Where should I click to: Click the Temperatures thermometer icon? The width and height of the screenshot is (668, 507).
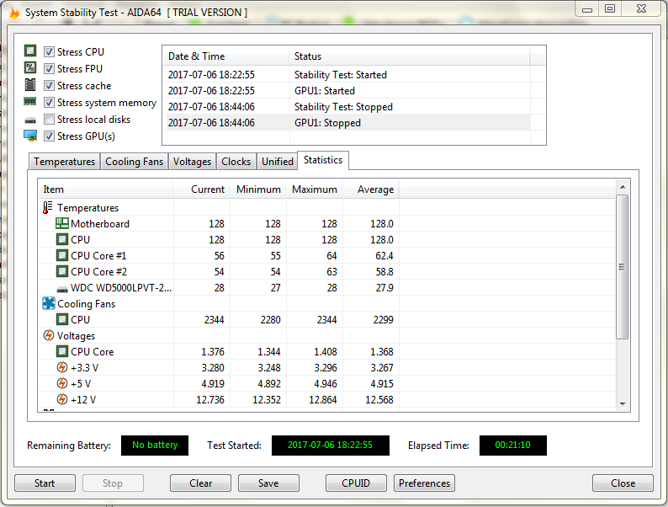tap(48, 208)
